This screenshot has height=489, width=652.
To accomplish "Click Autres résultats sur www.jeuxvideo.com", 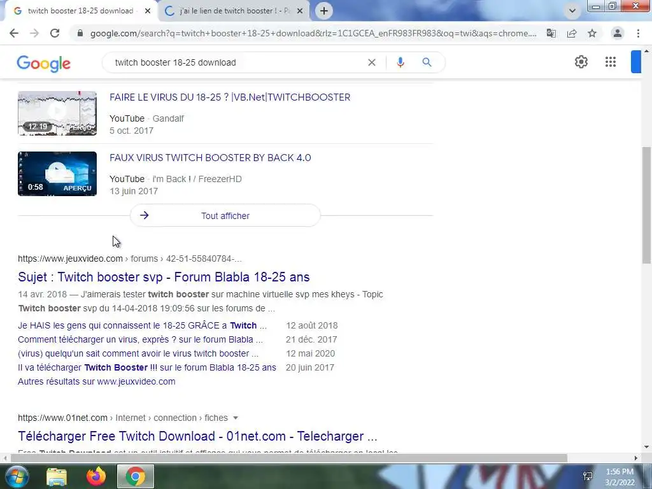I will (x=97, y=381).
